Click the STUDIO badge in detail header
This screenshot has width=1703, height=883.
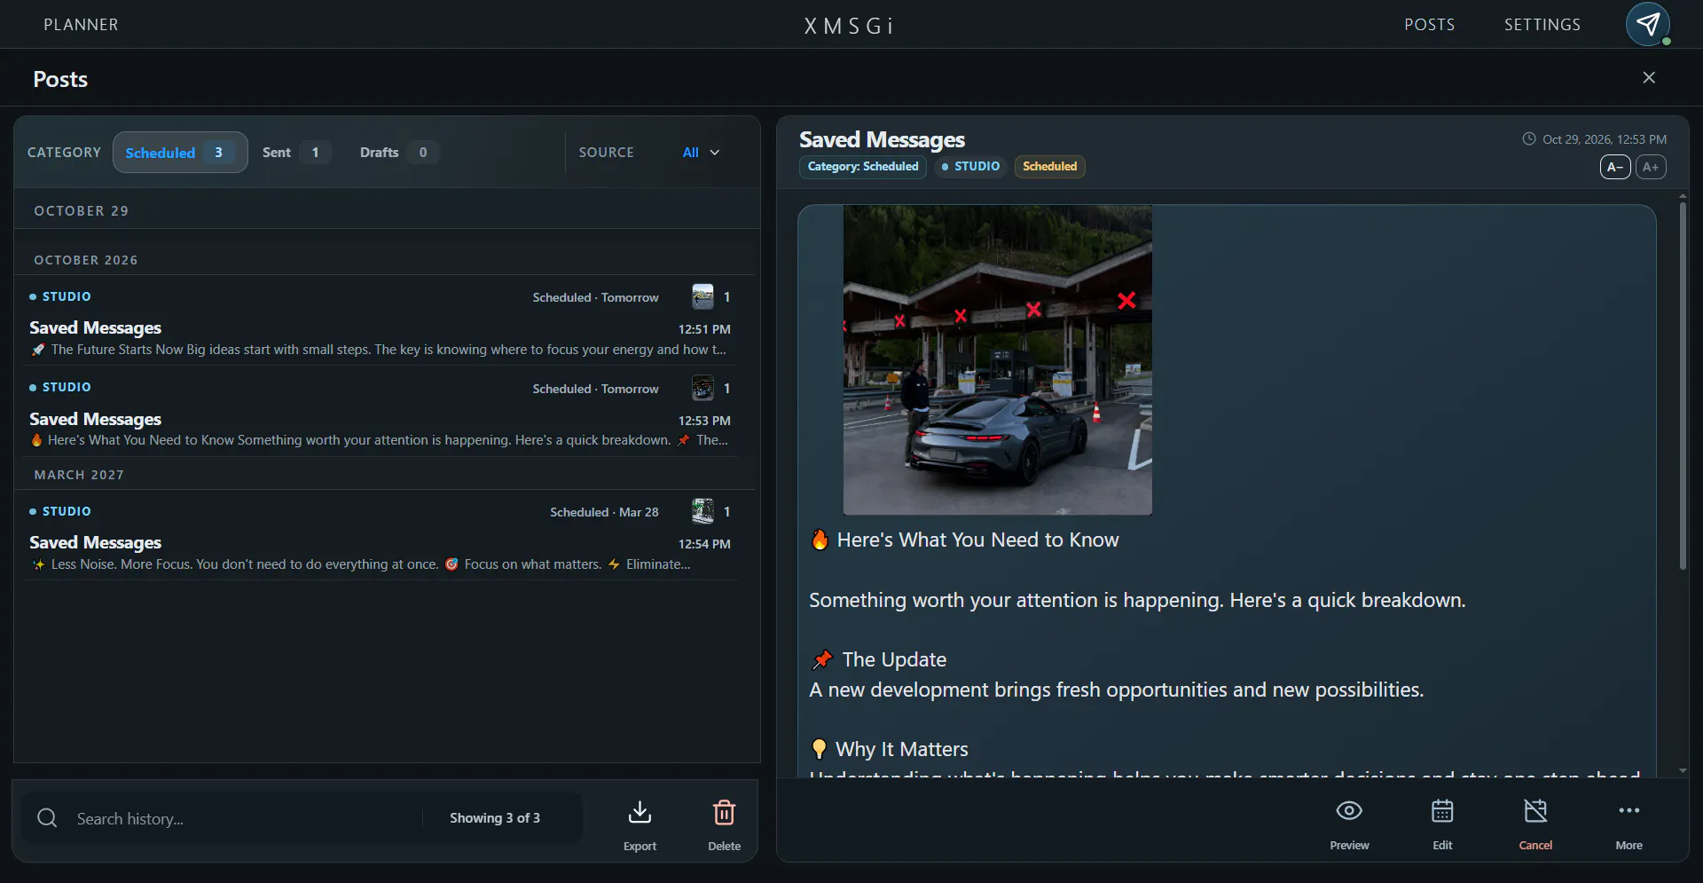click(970, 167)
